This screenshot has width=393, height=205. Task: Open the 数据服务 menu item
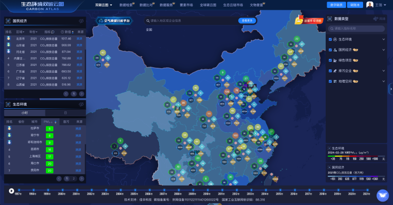[167, 5]
